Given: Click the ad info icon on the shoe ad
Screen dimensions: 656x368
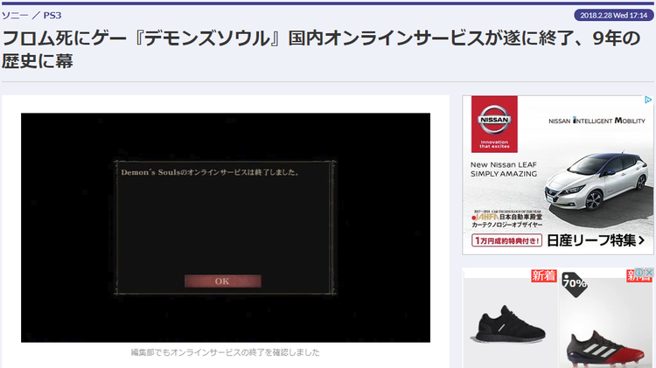Looking at the screenshot, I should pyautogui.click(x=639, y=273).
